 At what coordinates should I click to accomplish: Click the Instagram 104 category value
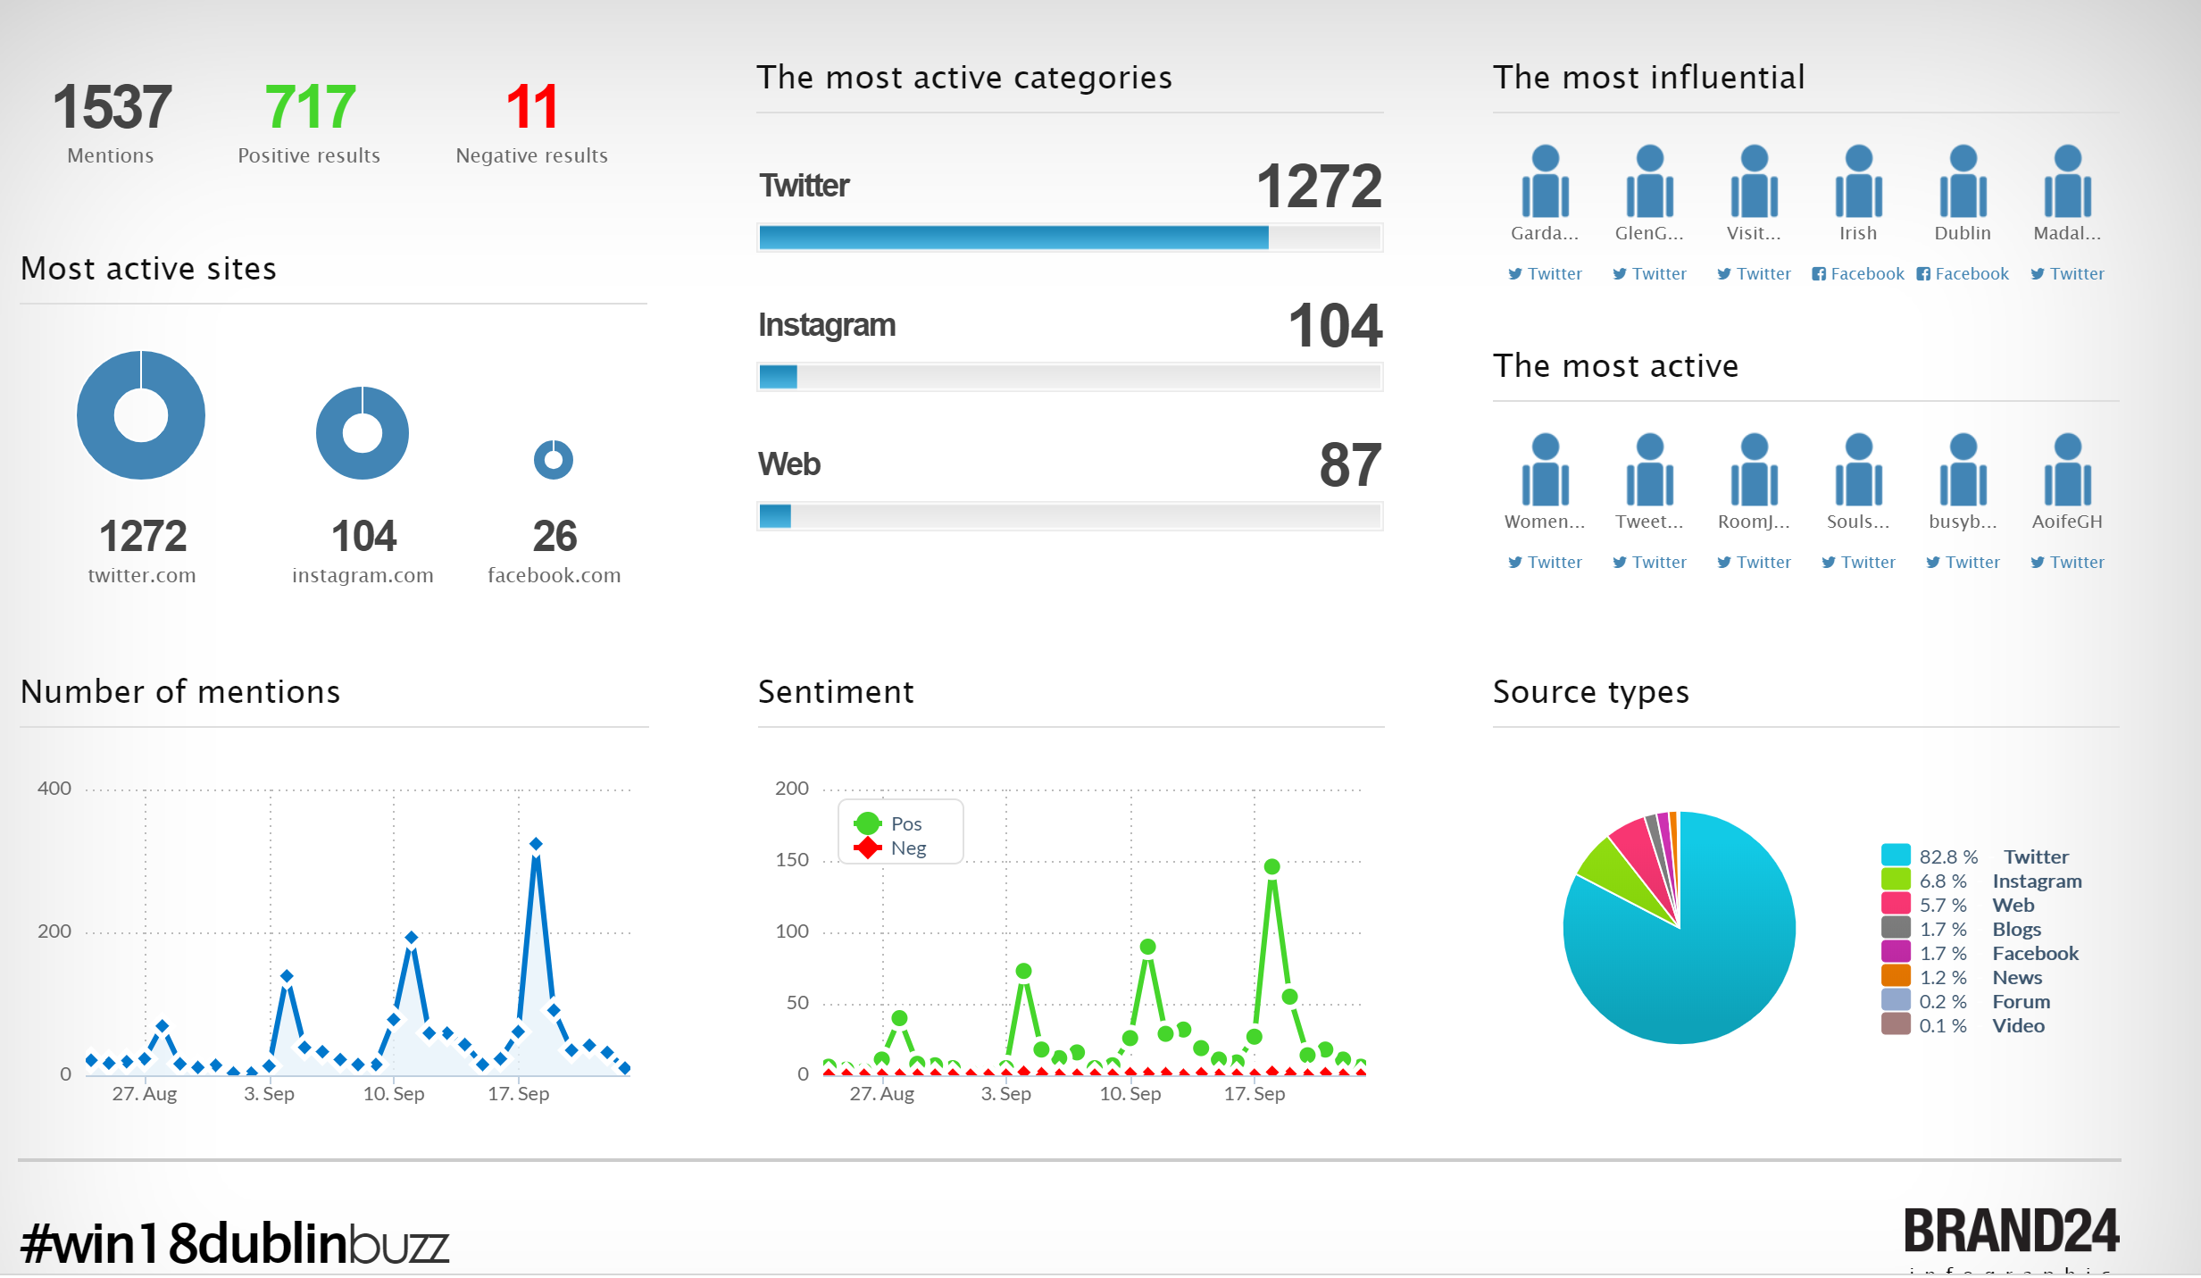click(x=1335, y=325)
